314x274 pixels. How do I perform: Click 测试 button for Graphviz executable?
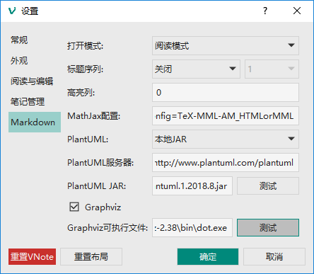point(268,228)
